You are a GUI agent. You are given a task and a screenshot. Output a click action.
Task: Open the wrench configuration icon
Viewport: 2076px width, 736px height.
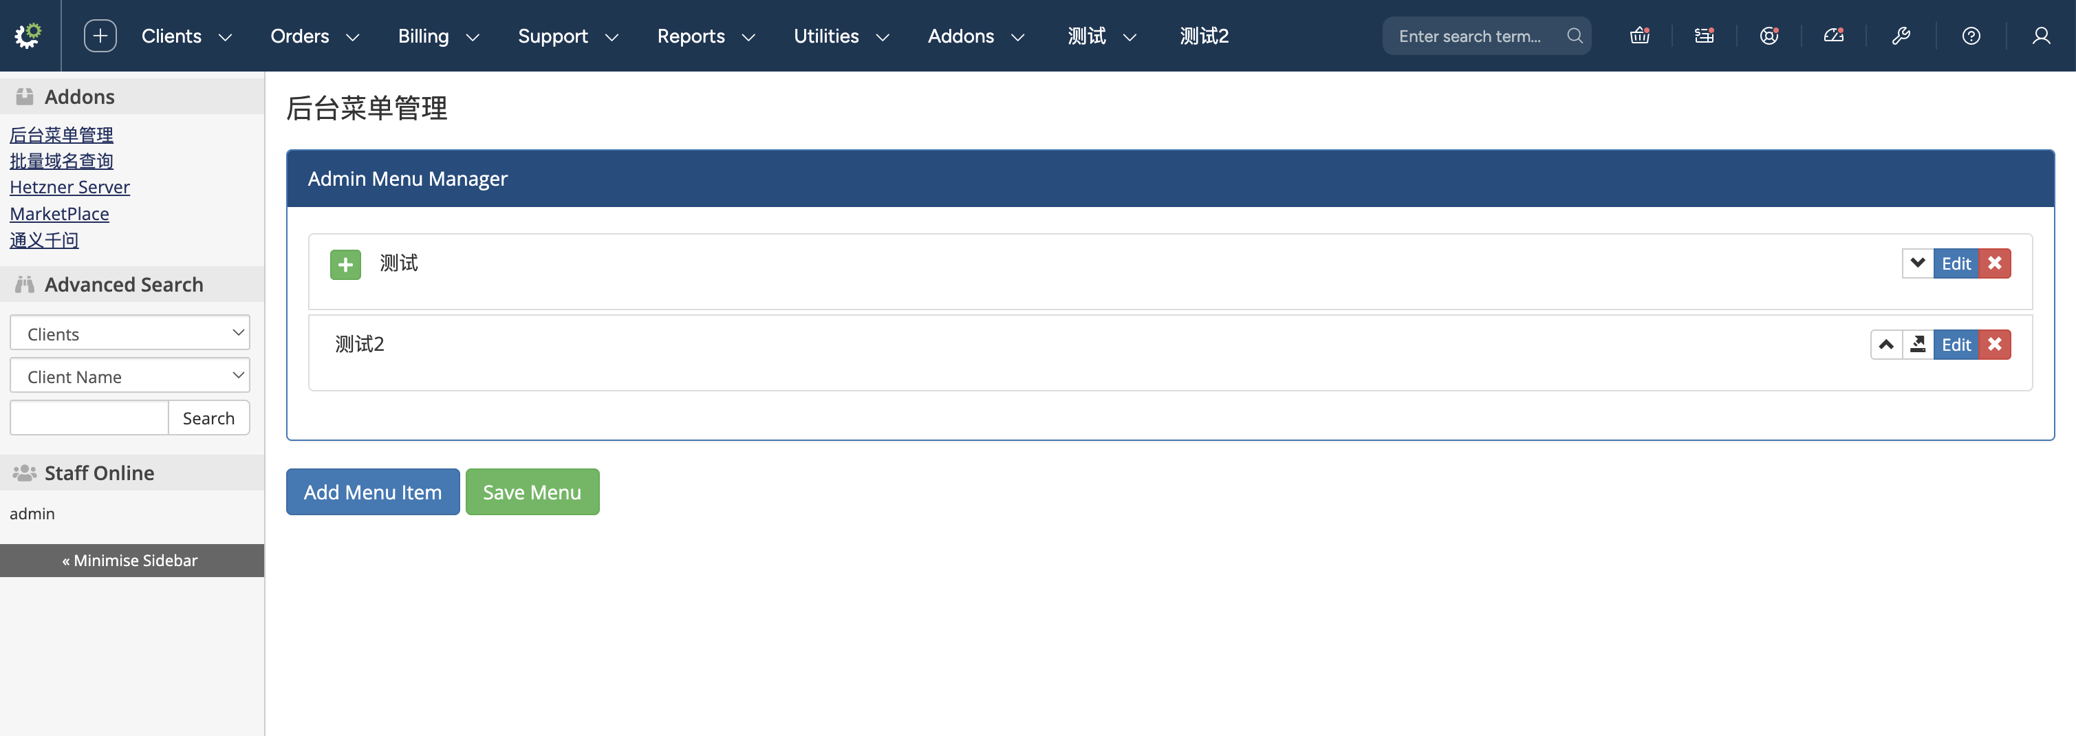coord(1901,36)
